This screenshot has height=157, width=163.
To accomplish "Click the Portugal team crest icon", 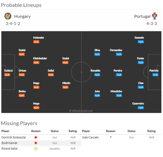I will [x=154, y=16].
